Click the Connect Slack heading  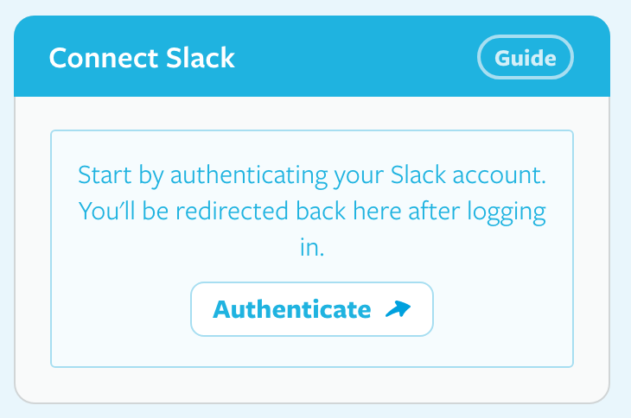(142, 58)
